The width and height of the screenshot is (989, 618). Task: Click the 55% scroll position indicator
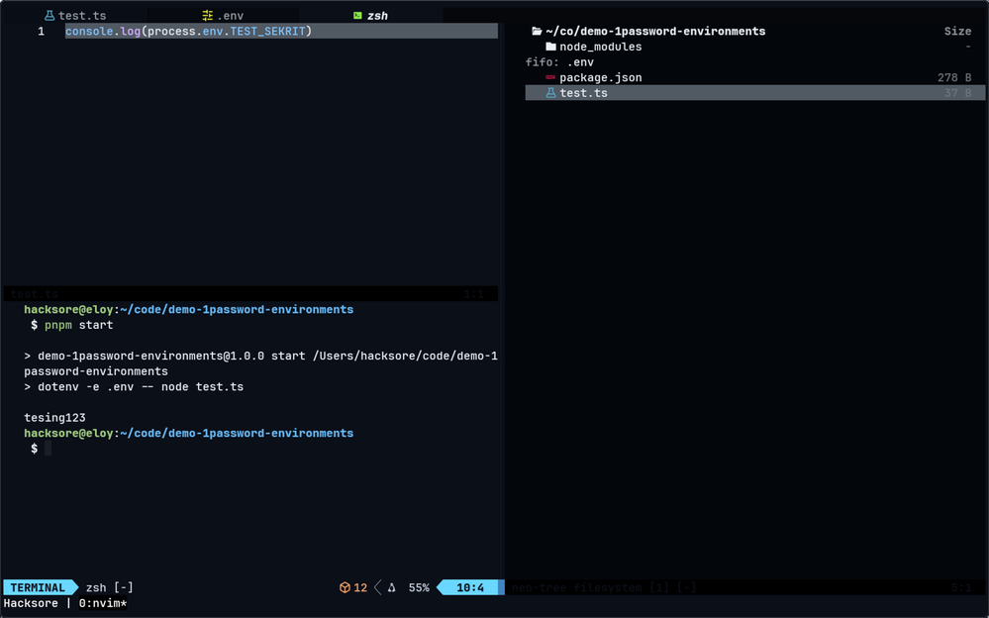[419, 587]
